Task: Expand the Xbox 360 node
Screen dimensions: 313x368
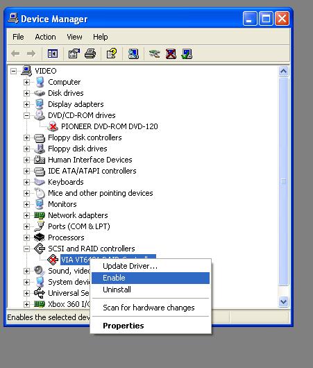Action: point(26,304)
